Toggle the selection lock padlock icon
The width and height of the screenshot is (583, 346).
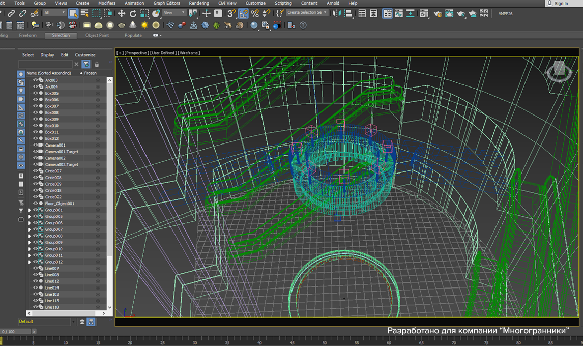(97, 64)
